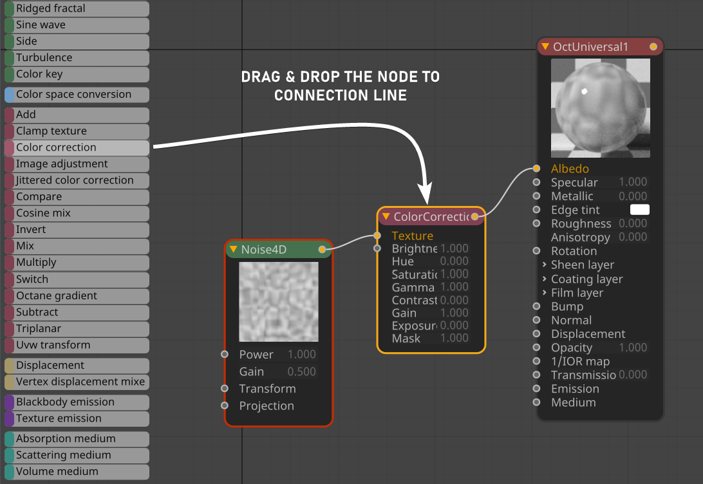Collapse the ColorCorrection node triangle
The width and height of the screenshot is (703, 484).
click(386, 217)
